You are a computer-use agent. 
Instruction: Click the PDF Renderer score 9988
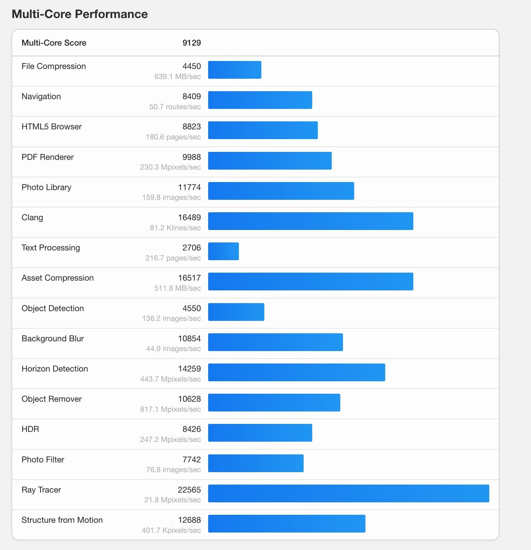tap(191, 157)
